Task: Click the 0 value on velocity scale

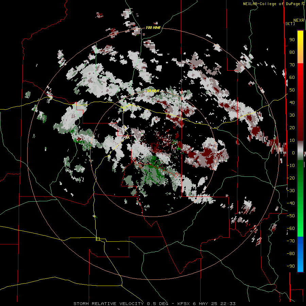Action: [x=293, y=153]
